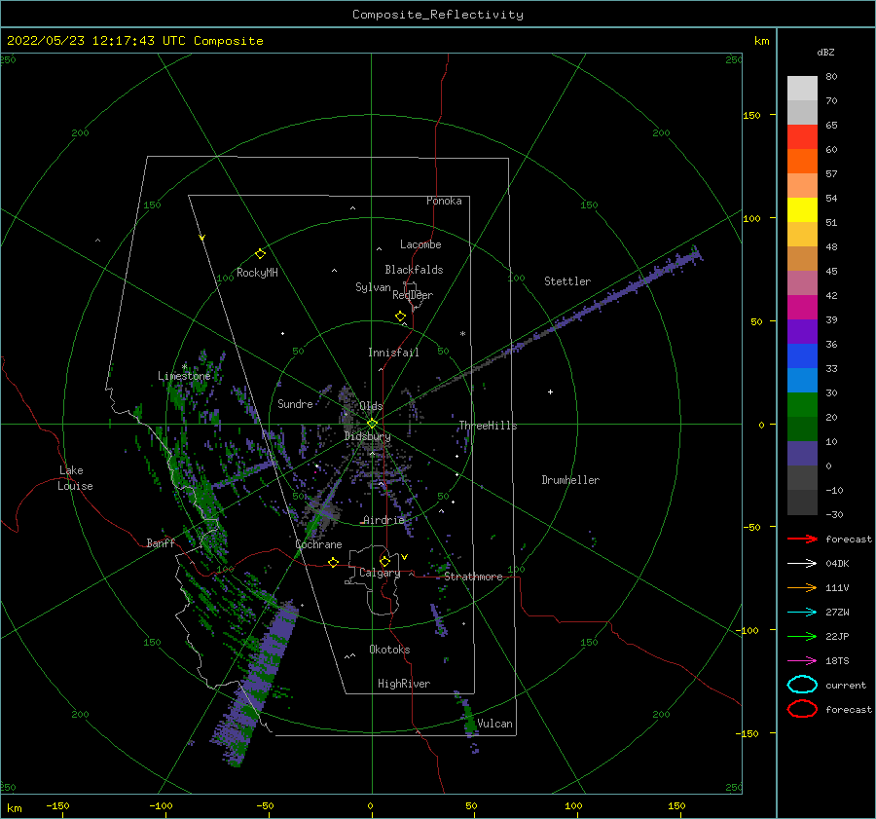Click the yellow diamond marker above Calgary

(384, 561)
